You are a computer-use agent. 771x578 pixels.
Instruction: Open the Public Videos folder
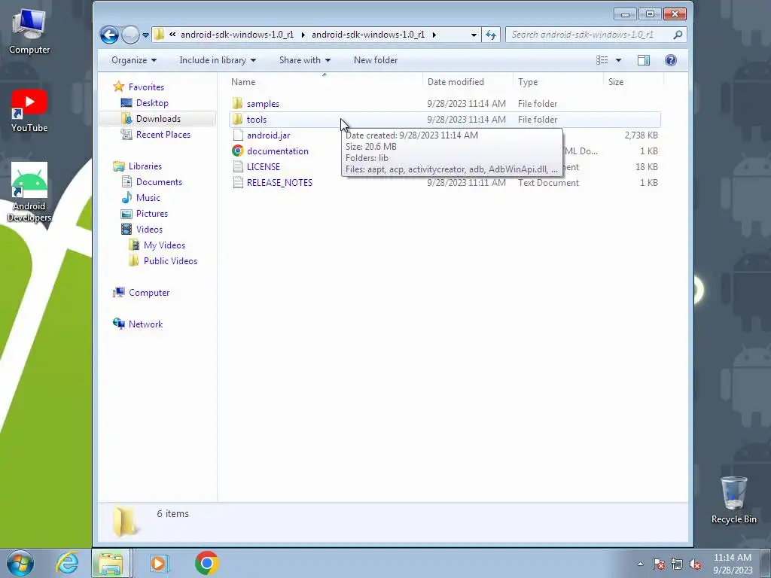170,260
